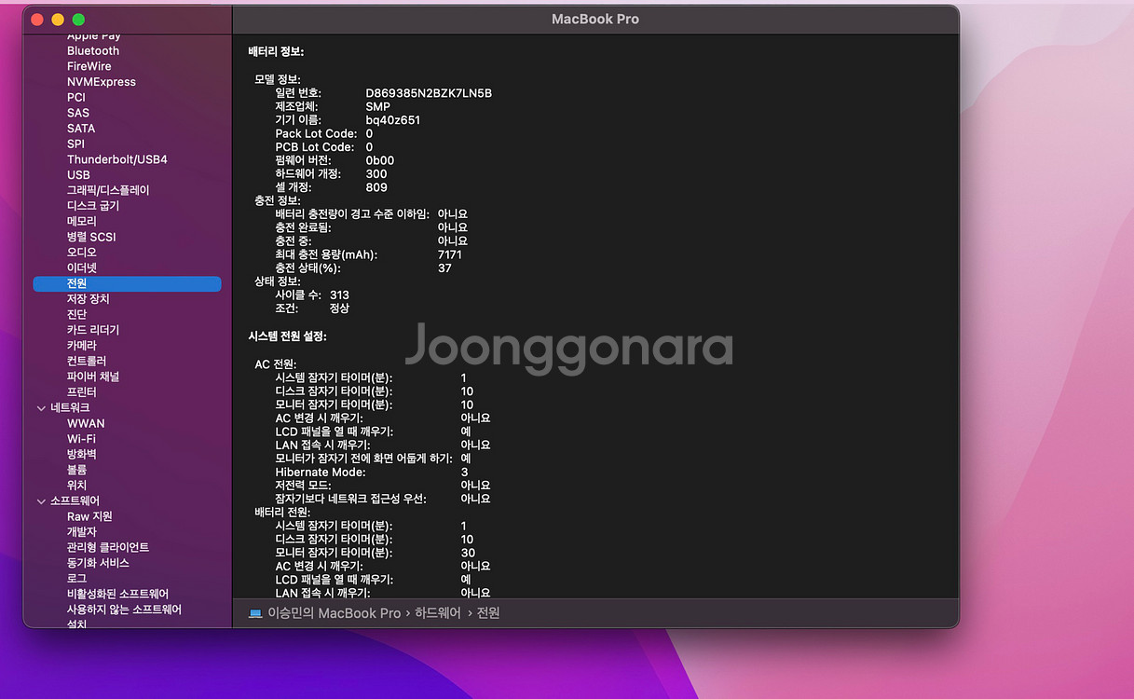Open 파이버 채널 section
Image resolution: width=1134 pixels, height=699 pixels.
pos(93,377)
